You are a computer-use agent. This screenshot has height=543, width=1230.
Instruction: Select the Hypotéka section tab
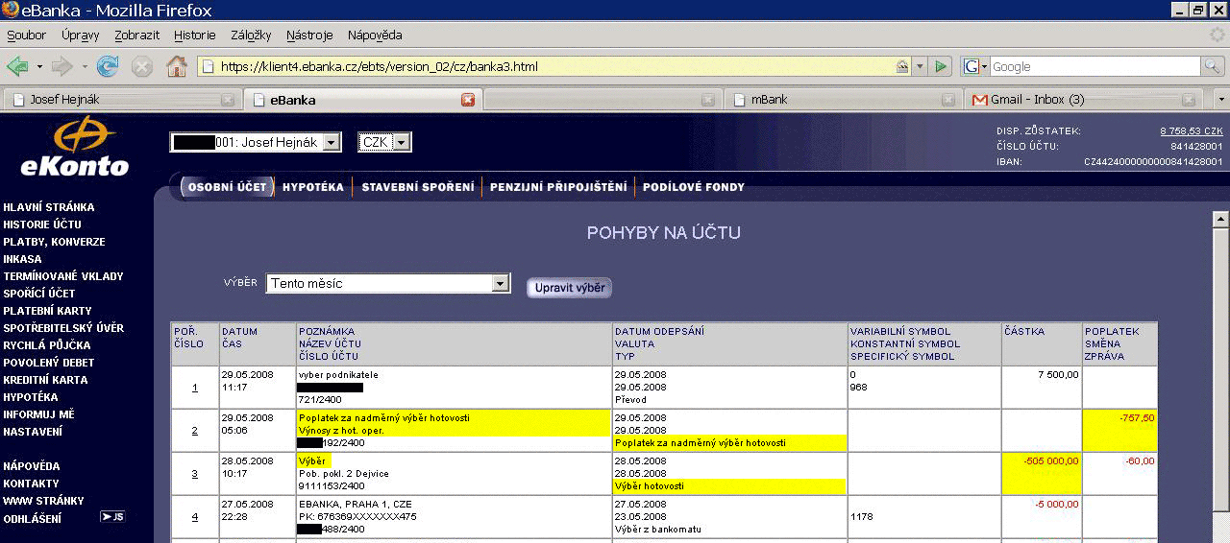pyautogui.click(x=313, y=187)
